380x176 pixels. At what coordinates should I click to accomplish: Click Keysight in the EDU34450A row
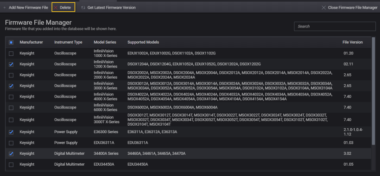pyautogui.click(x=27, y=164)
